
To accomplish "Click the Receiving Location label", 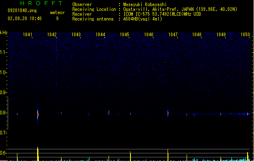I will click(94, 9).
